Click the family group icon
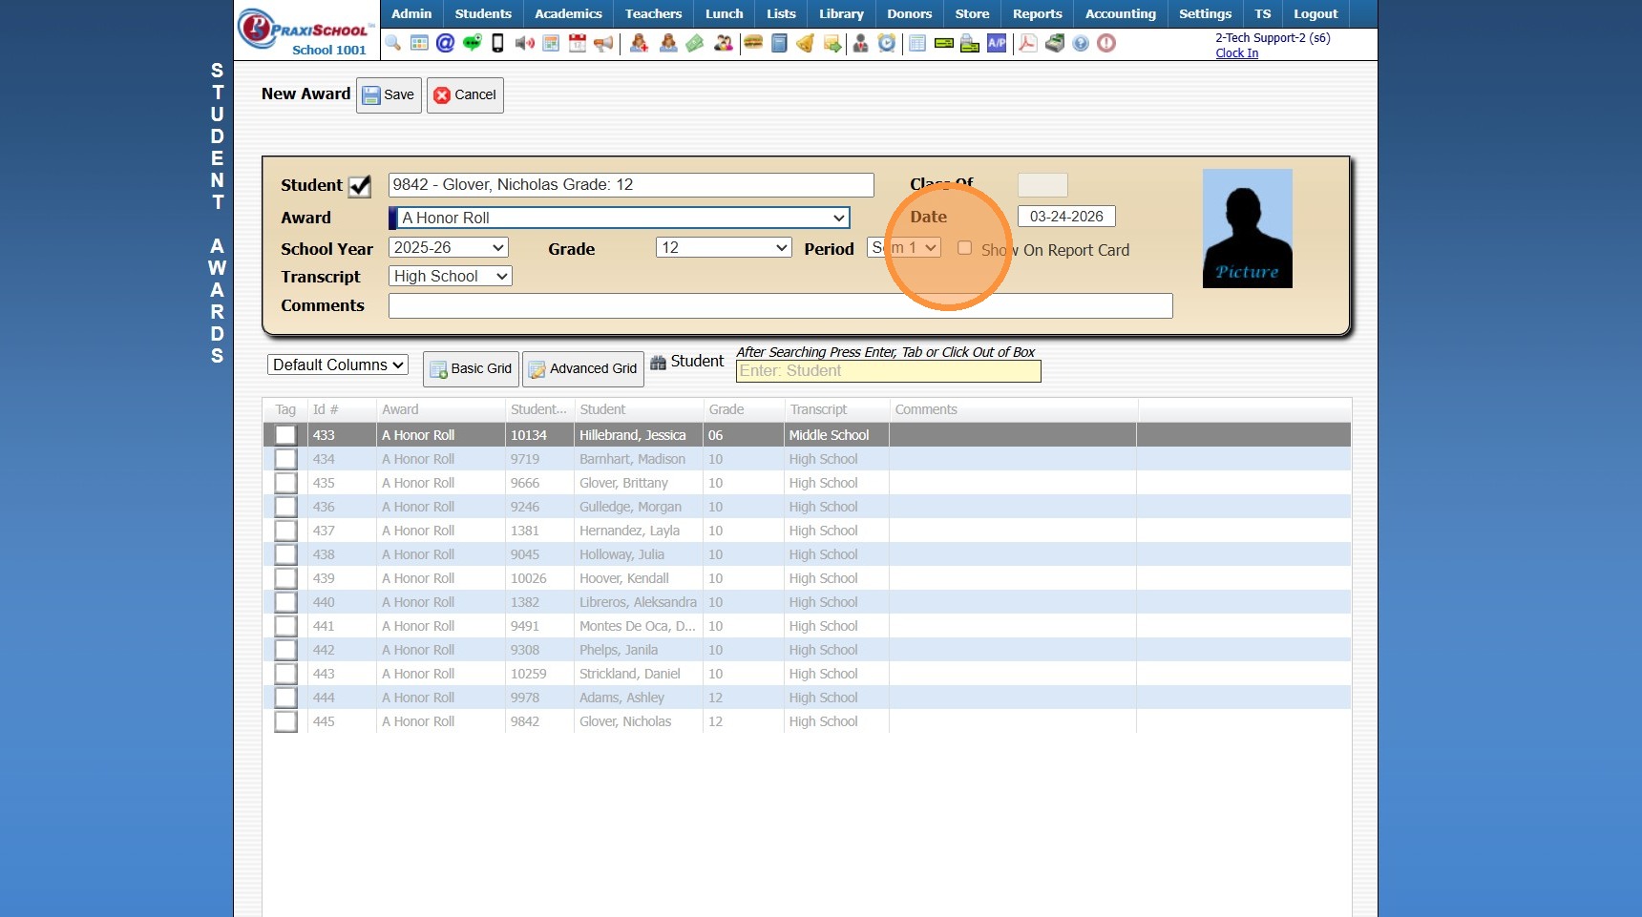Image resolution: width=1642 pixels, height=917 pixels. (x=724, y=43)
